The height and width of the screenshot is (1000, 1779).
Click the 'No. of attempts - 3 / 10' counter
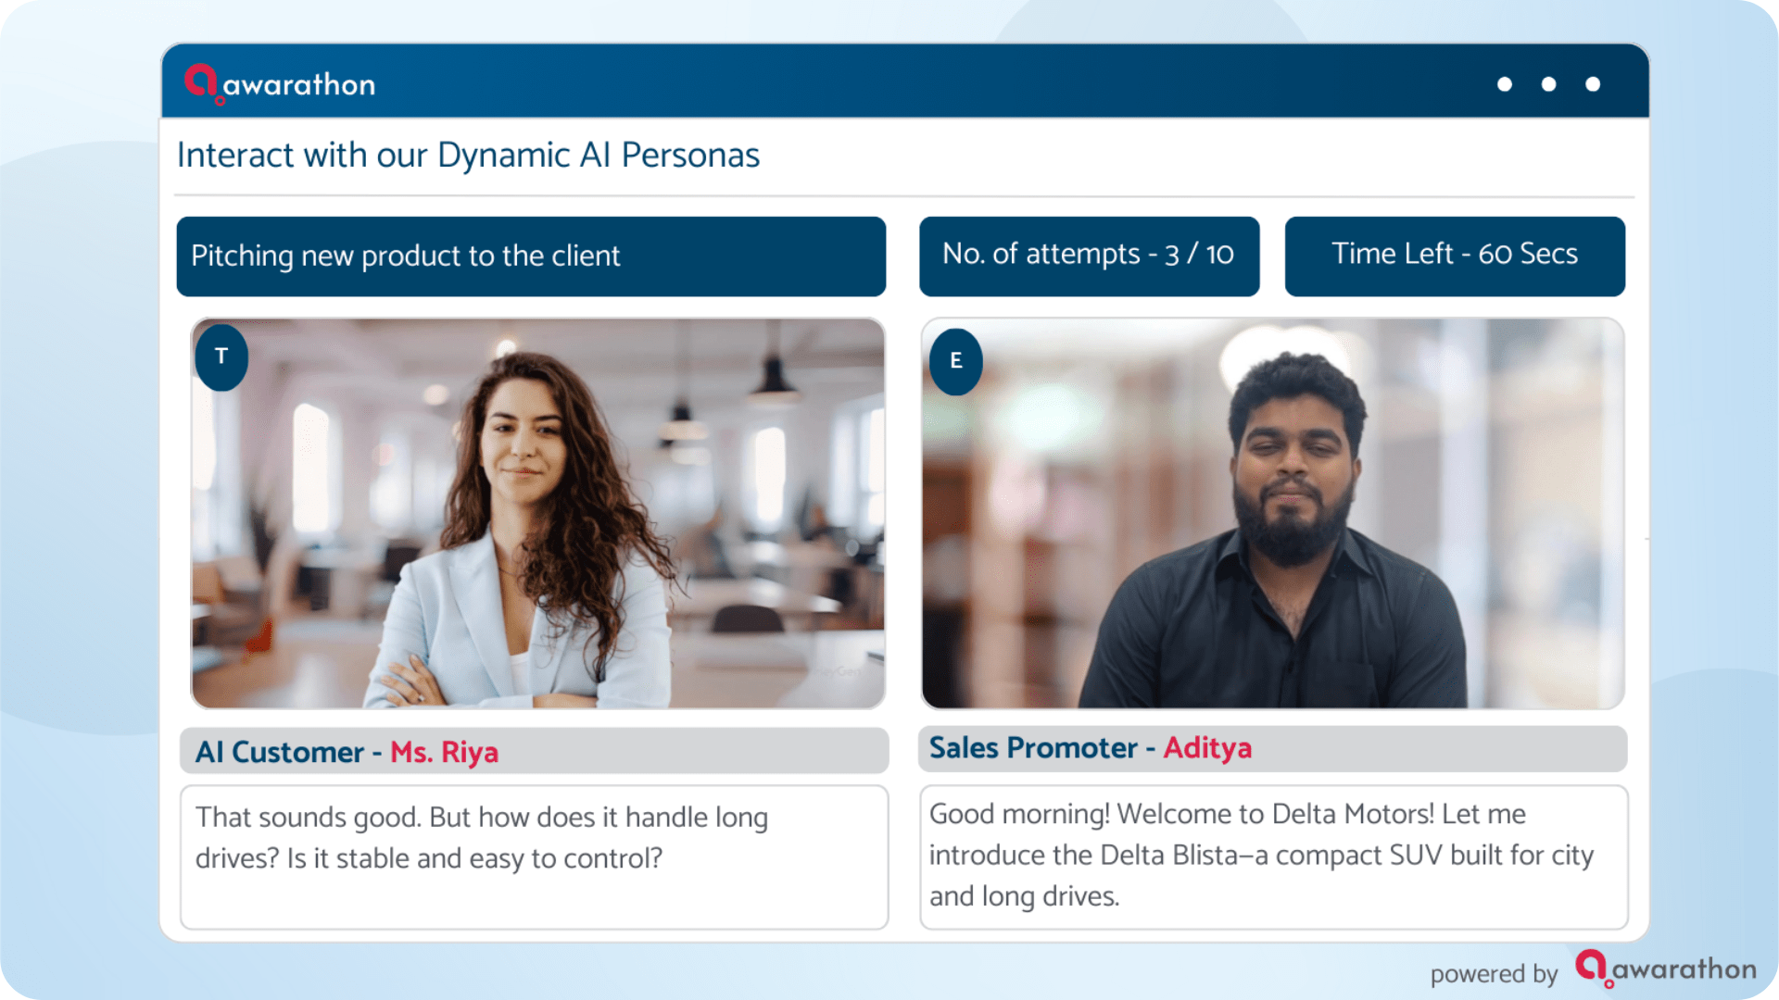coord(1089,256)
